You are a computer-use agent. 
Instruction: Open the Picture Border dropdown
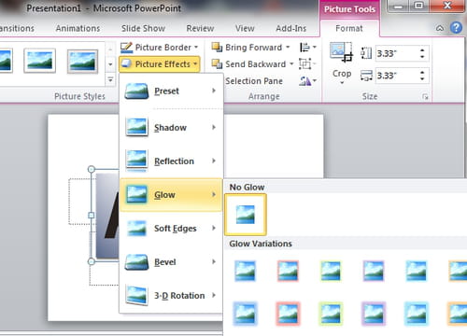click(x=160, y=48)
